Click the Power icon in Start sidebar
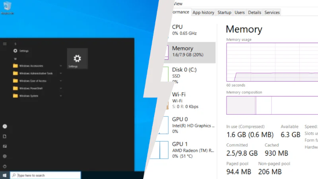The height and width of the screenshot is (179, 318). click(5, 166)
